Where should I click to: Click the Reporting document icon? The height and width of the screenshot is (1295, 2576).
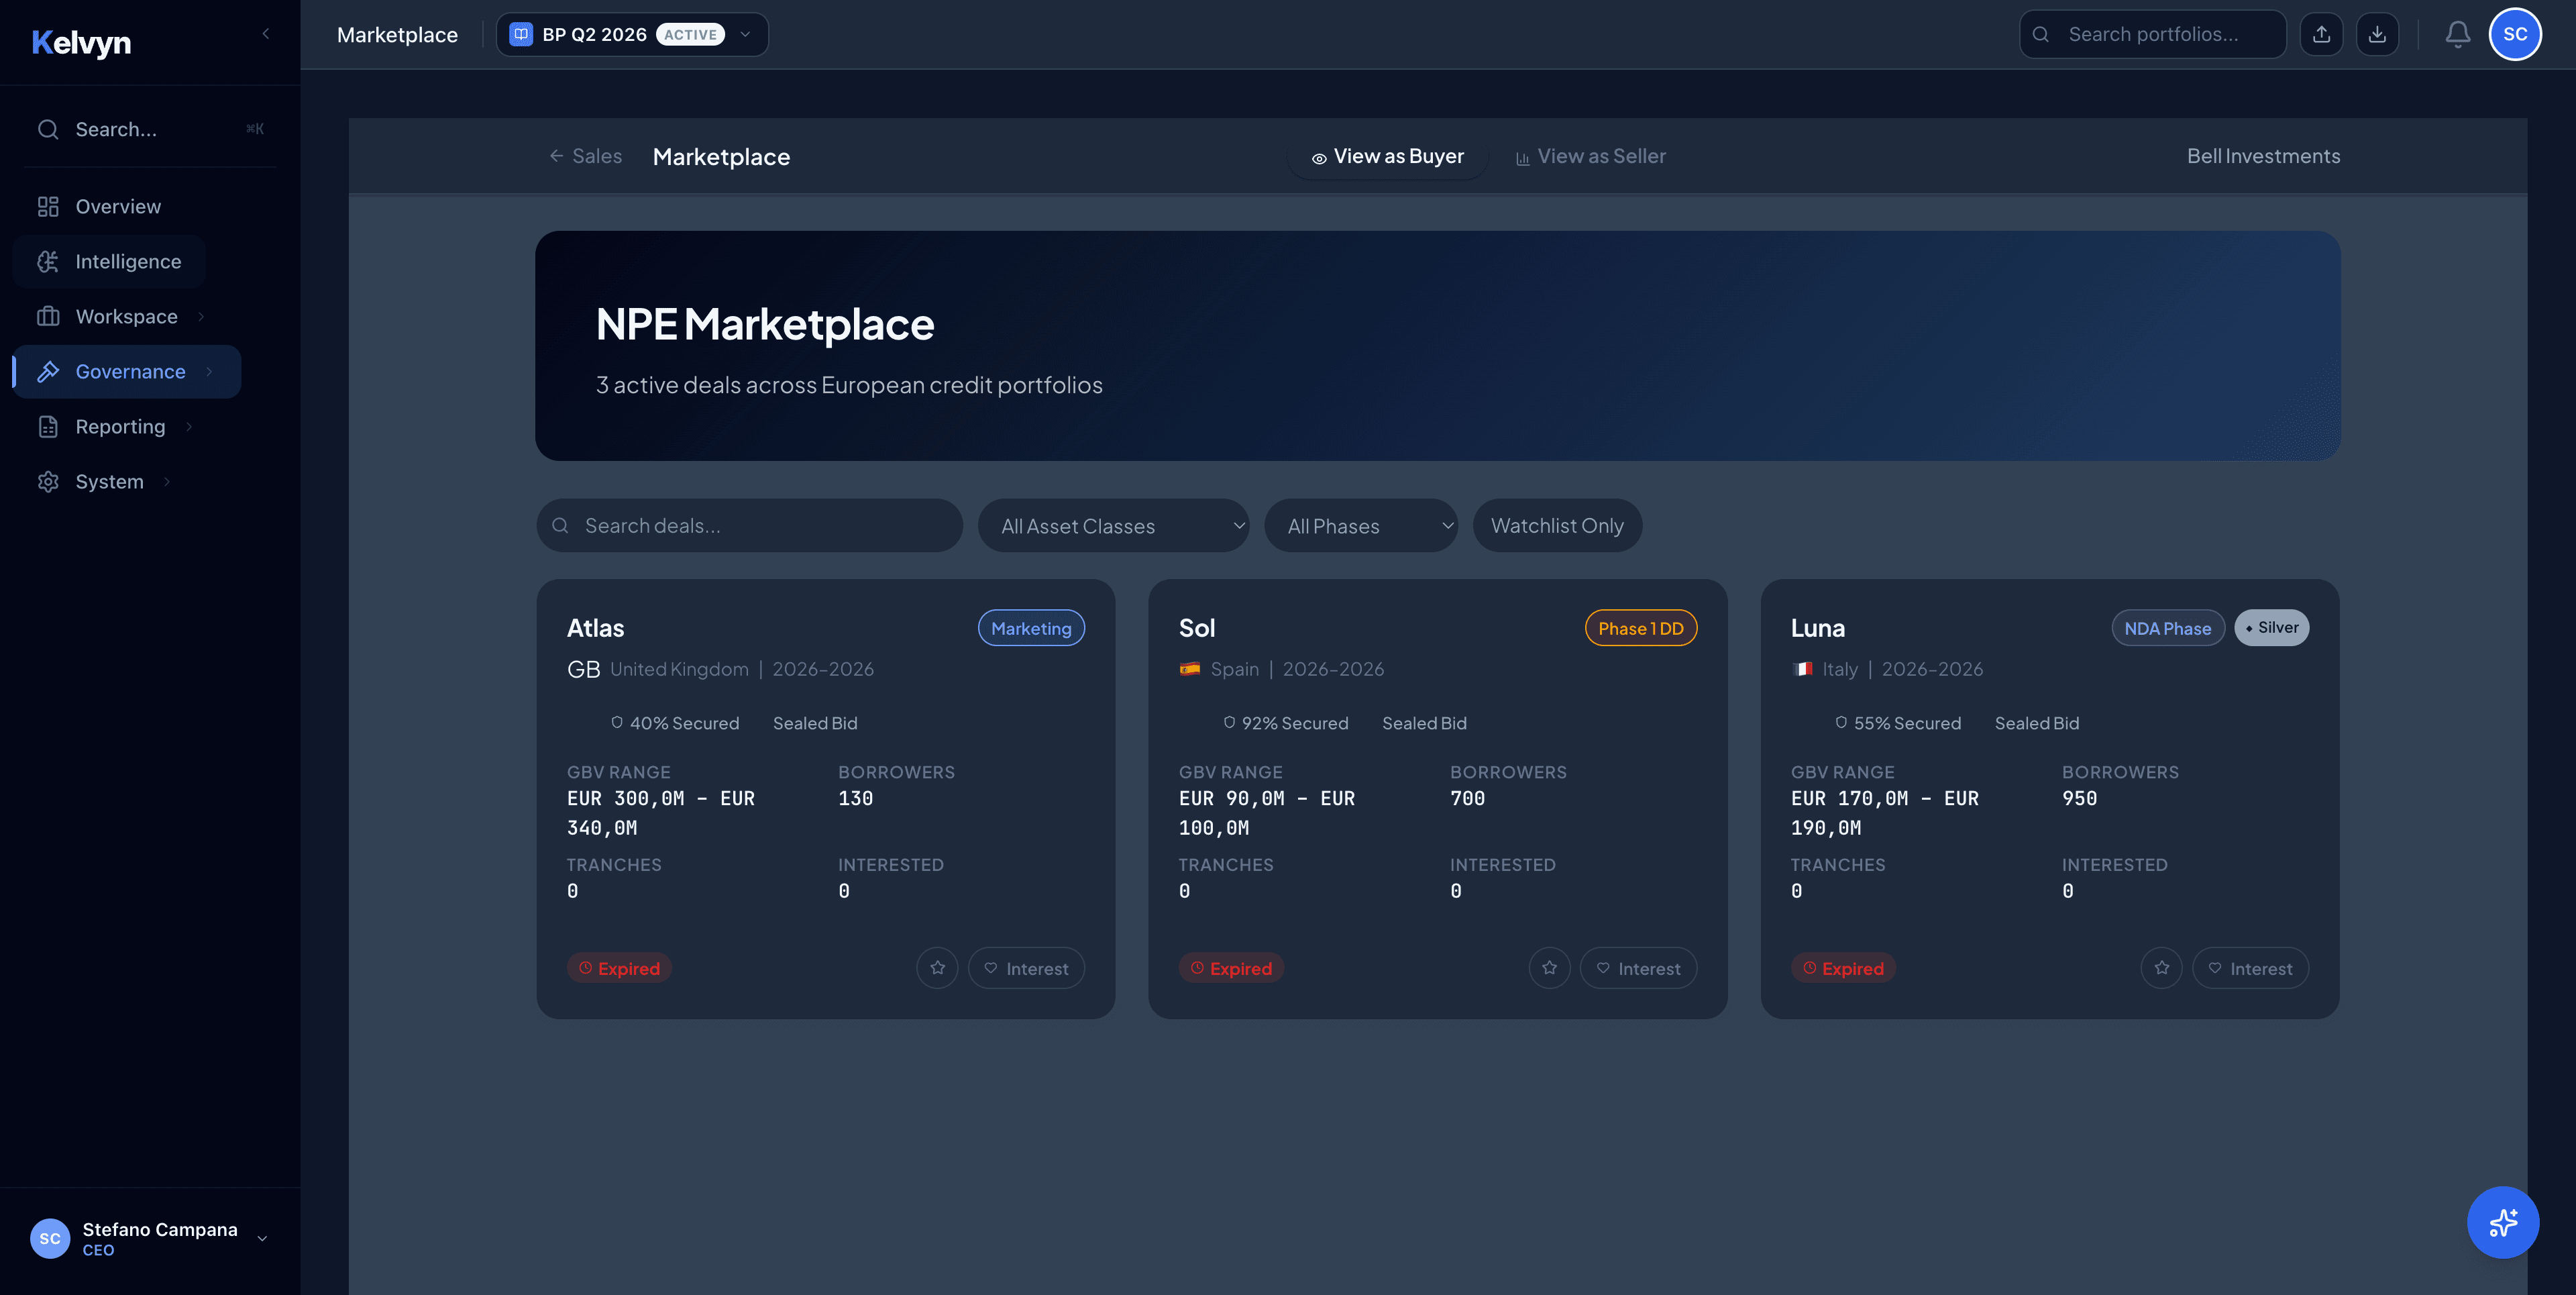click(x=48, y=426)
